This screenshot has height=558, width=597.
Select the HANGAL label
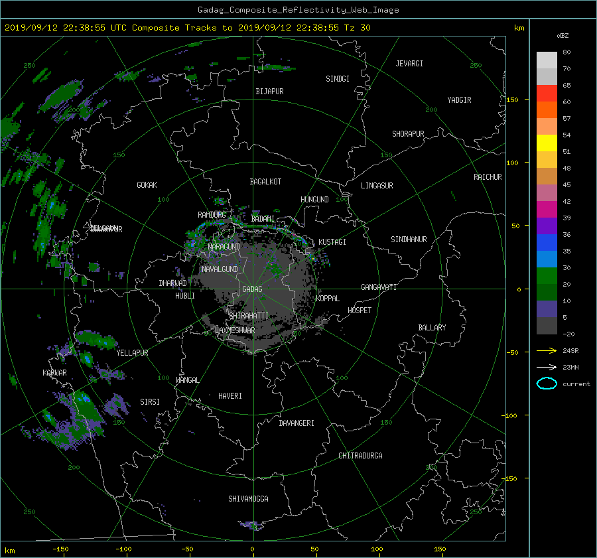187,380
